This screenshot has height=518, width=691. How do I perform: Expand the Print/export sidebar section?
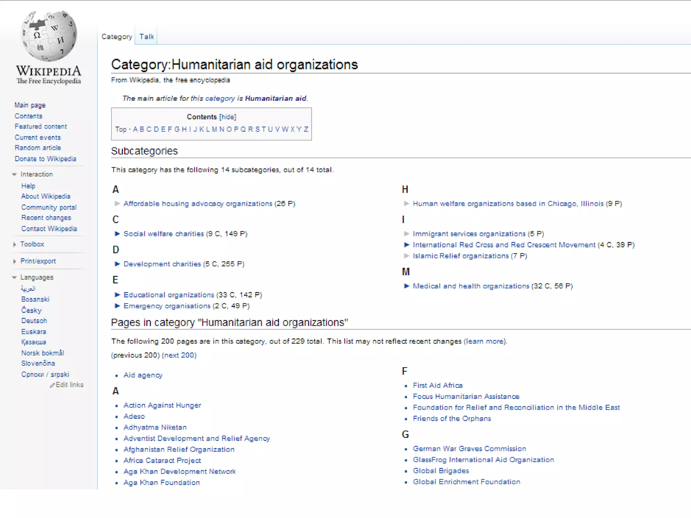14,261
